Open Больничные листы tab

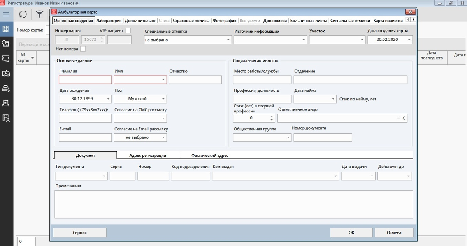pyautogui.click(x=309, y=21)
